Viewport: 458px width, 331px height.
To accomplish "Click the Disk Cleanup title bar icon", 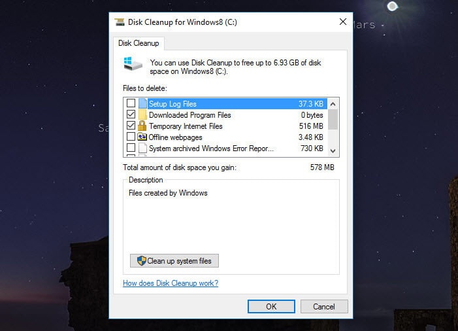I will pos(120,22).
